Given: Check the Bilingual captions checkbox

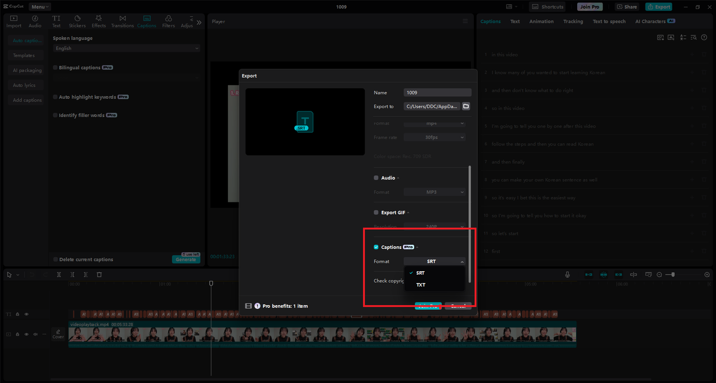Looking at the screenshot, I should 55,68.
